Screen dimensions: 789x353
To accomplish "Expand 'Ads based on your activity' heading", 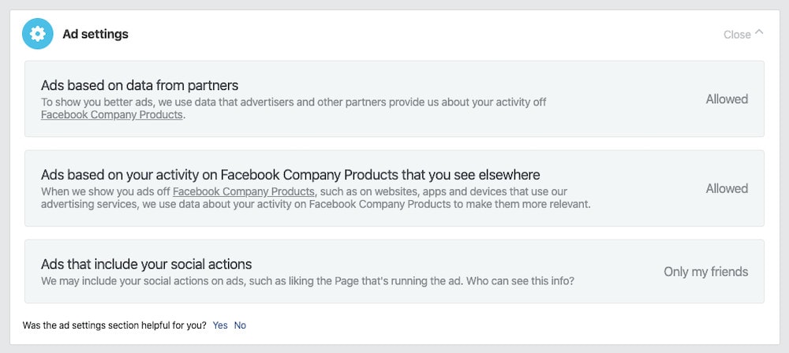I will coord(290,174).
